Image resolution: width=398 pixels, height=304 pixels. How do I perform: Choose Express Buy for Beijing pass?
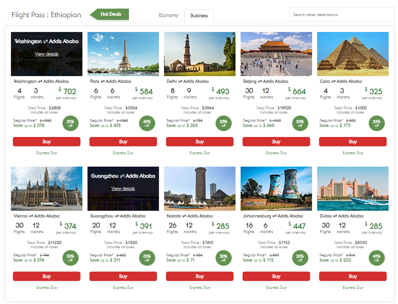click(x=277, y=153)
